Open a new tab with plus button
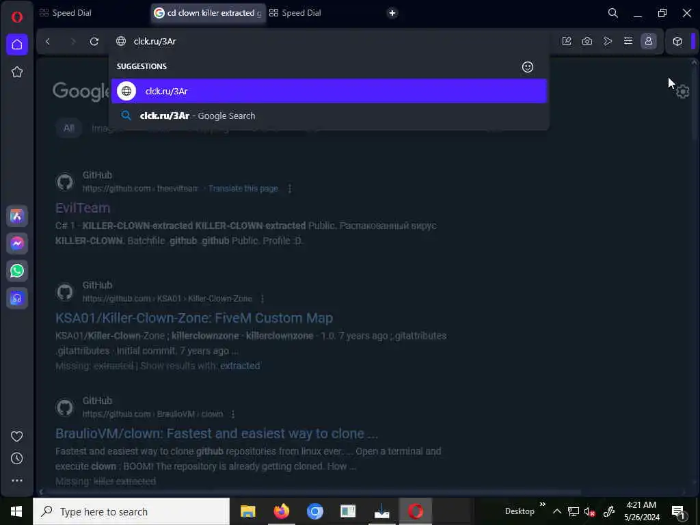 (x=392, y=13)
